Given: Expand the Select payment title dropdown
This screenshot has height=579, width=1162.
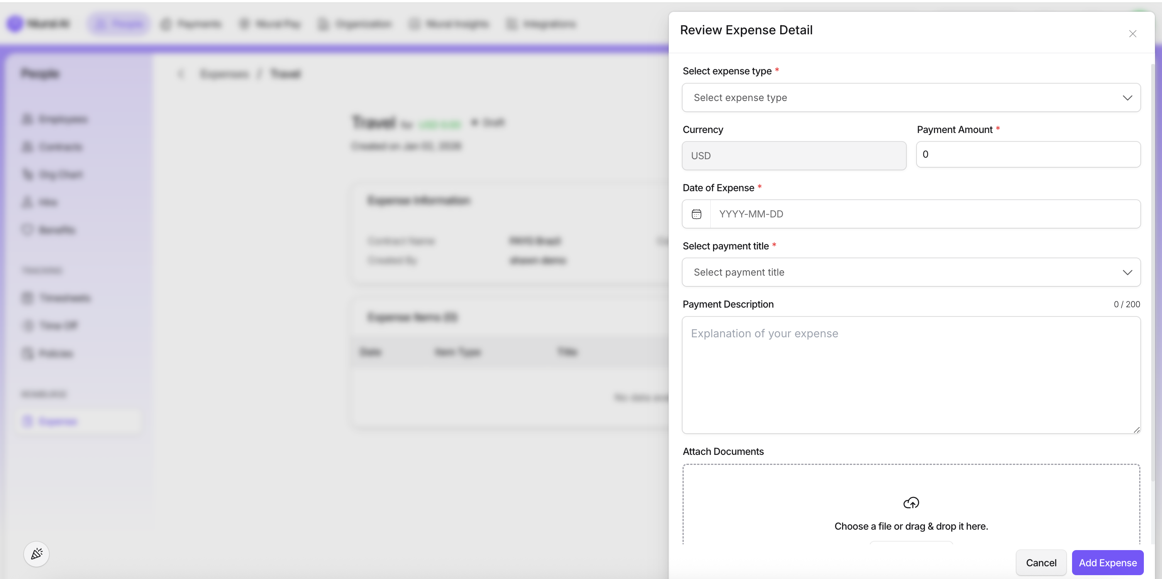Looking at the screenshot, I should [x=910, y=272].
